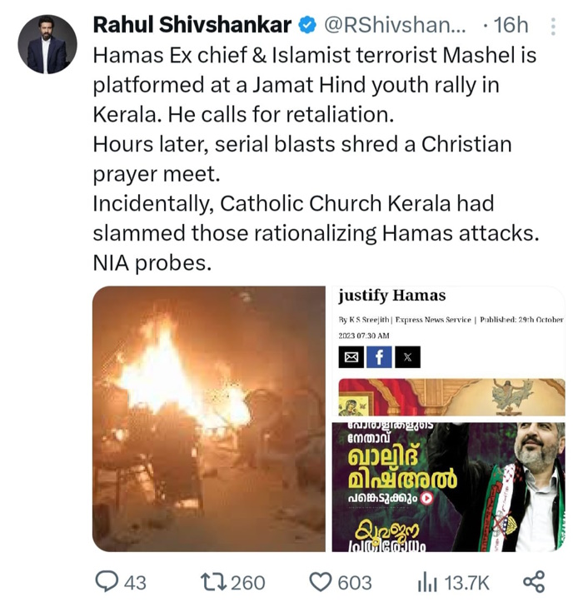Viewport: 583px width, 602px height.
Task: Open the three-dot more options menu
Action: [554, 26]
